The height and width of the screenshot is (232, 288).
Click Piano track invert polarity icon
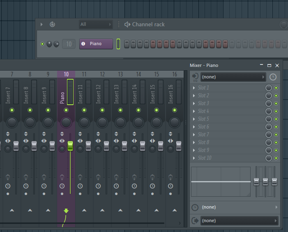coord(62,134)
